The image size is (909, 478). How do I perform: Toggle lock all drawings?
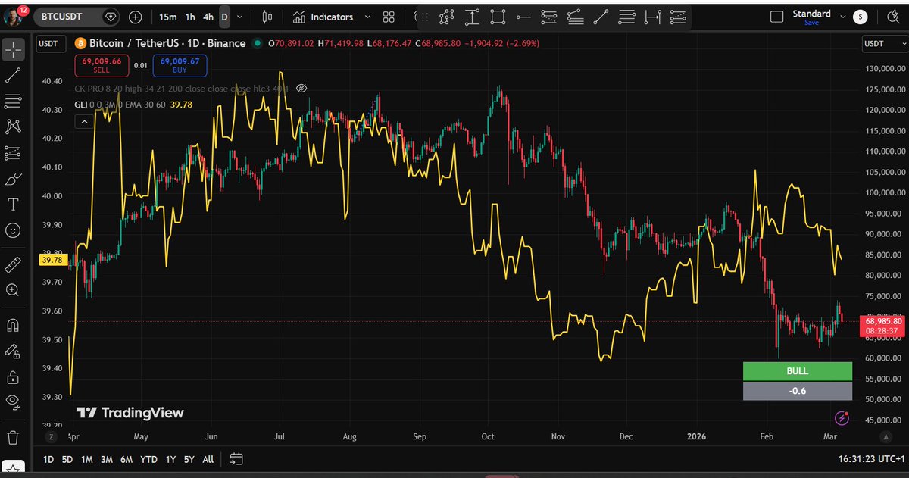click(14, 376)
